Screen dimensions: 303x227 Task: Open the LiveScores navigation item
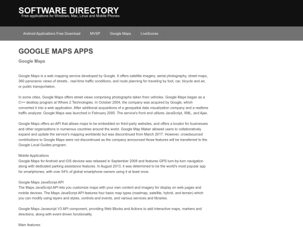coord(149,34)
